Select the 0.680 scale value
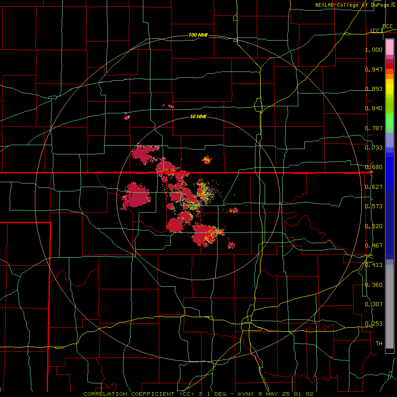 [374, 167]
